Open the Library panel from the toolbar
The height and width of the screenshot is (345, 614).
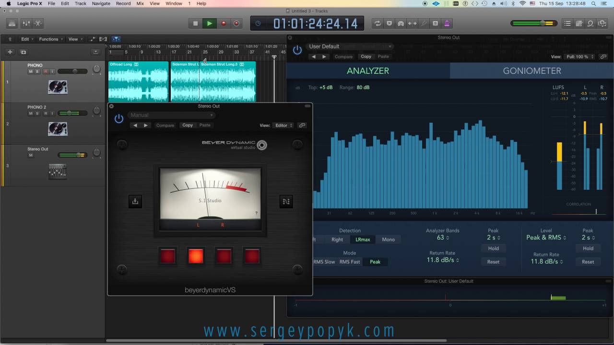coord(12,23)
